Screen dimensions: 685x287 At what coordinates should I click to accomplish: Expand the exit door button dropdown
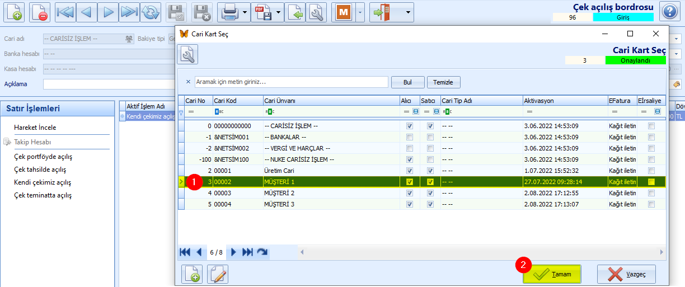coord(407,12)
